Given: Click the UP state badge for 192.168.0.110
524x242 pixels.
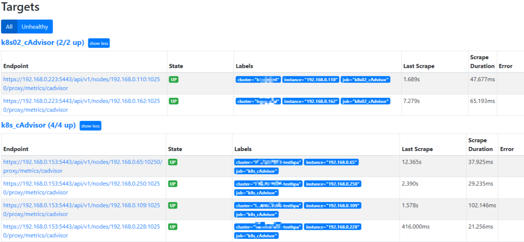Looking at the screenshot, I should 173,80.
